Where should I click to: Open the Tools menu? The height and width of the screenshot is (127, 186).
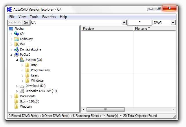34,17
